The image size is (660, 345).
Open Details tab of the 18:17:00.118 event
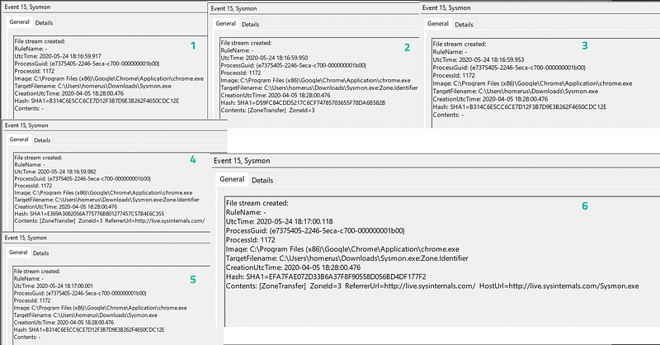(262, 180)
